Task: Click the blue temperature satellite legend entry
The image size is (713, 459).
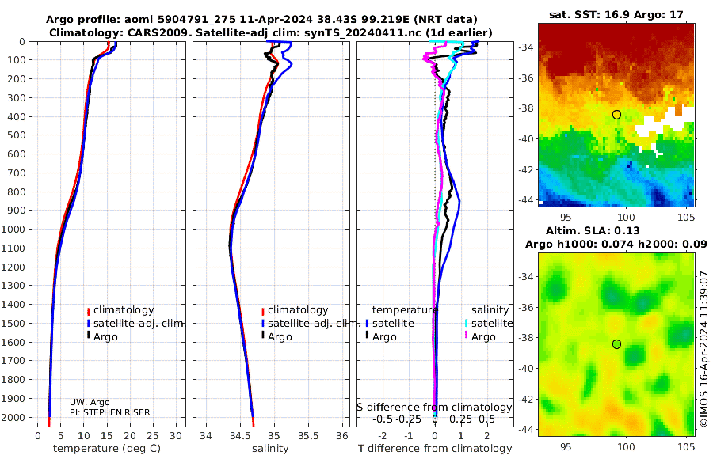Action: click(393, 323)
